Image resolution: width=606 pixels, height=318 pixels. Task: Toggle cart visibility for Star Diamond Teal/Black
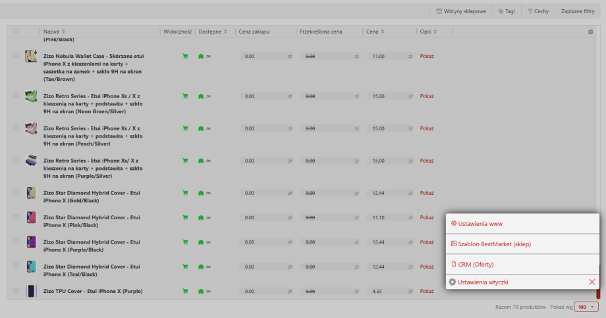pyautogui.click(x=185, y=267)
